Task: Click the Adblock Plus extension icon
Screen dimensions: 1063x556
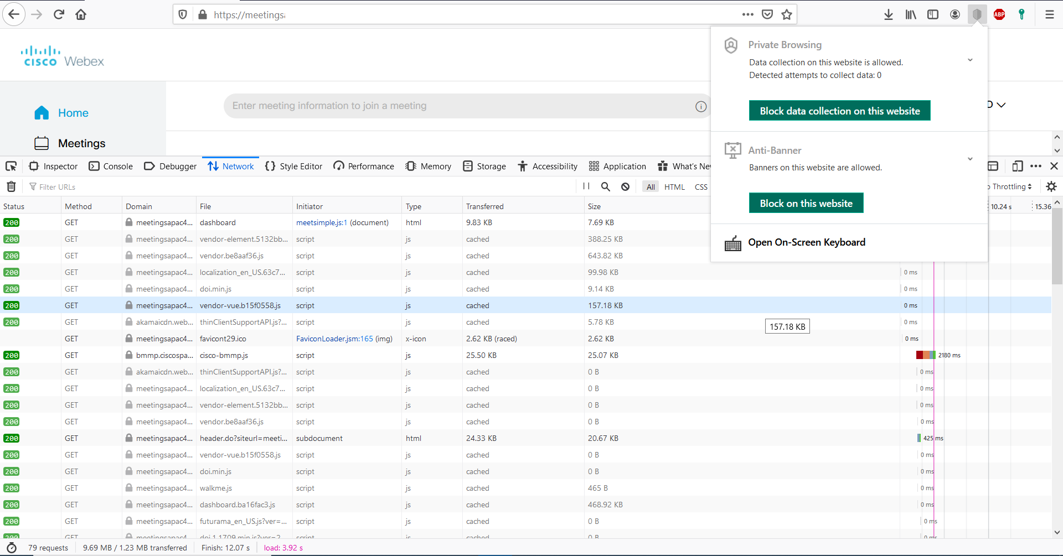Action: (999, 14)
